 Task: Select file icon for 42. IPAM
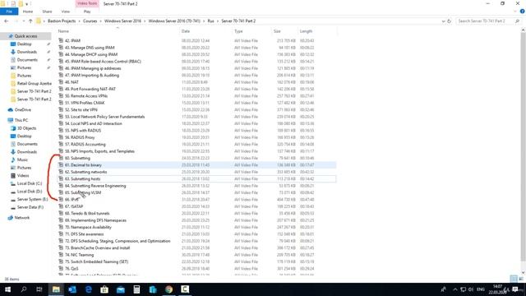[61, 40]
